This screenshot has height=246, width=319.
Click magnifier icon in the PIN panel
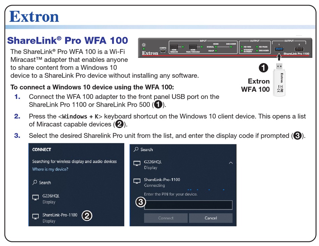[136, 149]
